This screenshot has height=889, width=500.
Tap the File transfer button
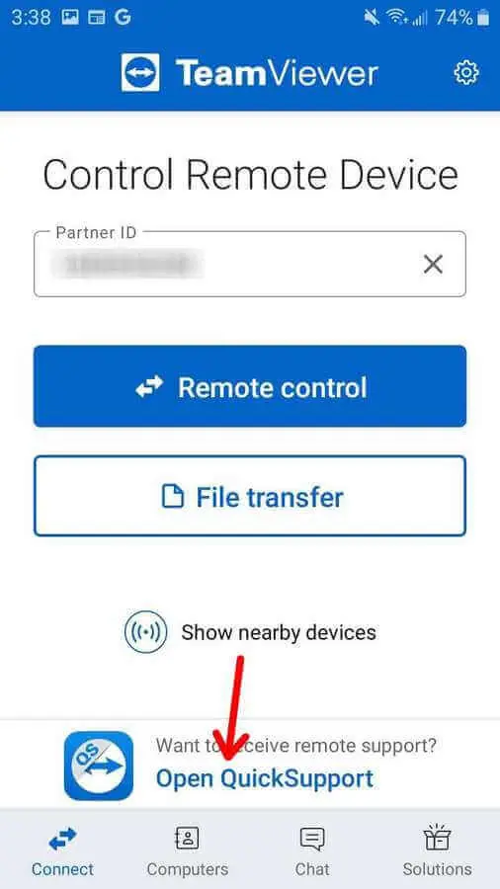tap(250, 496)
